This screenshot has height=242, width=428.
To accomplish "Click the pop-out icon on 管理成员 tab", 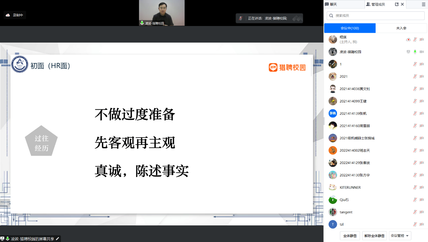I will [397, 4].
